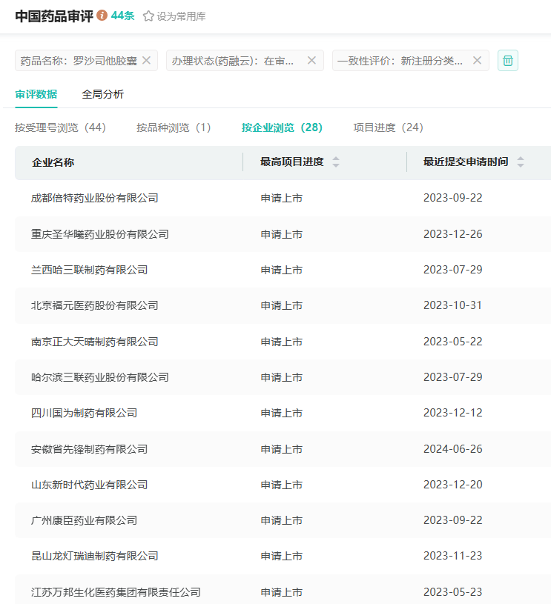Open 项目进度 (24) view
551x604 pixels.
tap(388, 127)
